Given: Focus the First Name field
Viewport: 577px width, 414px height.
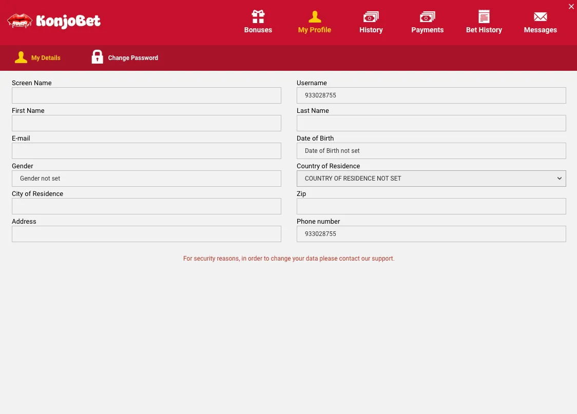Looking at the screenshot, I should 146,123.
